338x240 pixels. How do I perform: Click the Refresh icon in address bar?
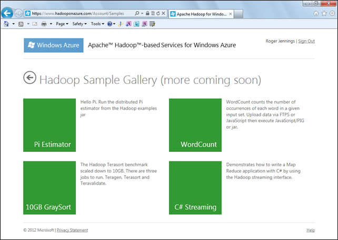pyautogui.click(x=158, y=13)
